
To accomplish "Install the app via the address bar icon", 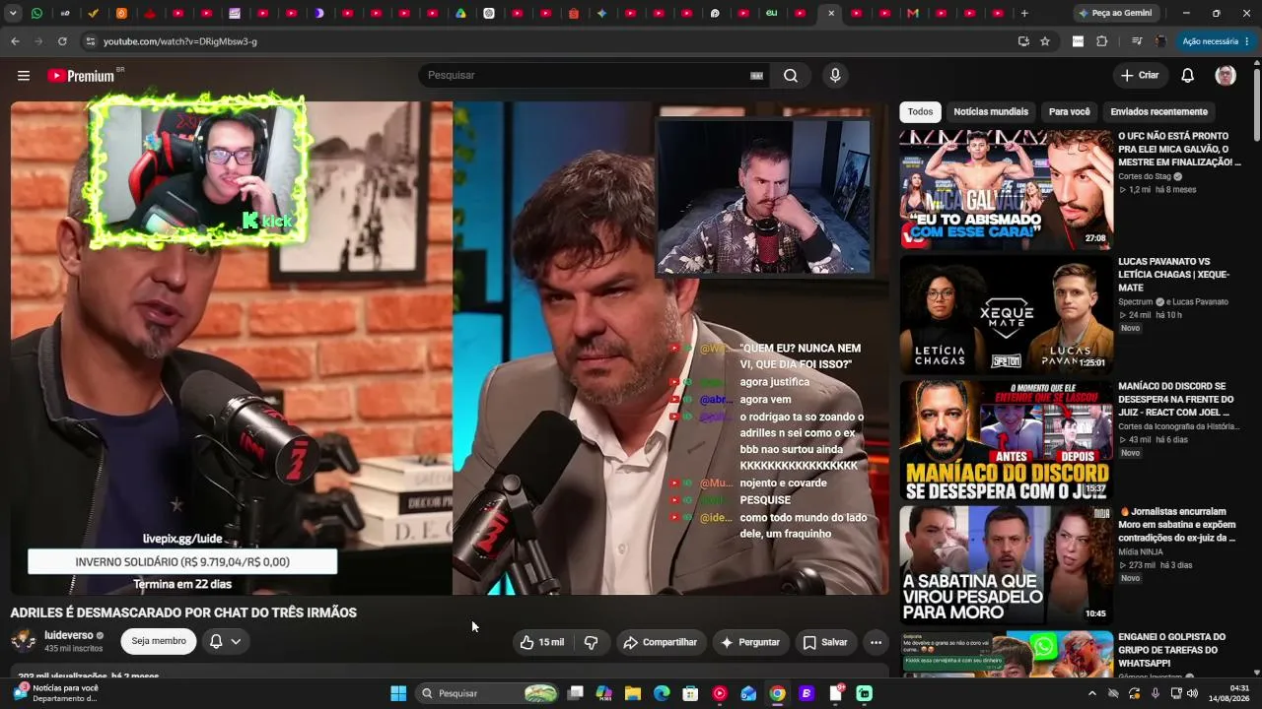I will pyautogui.click(x=1023, y=41).
